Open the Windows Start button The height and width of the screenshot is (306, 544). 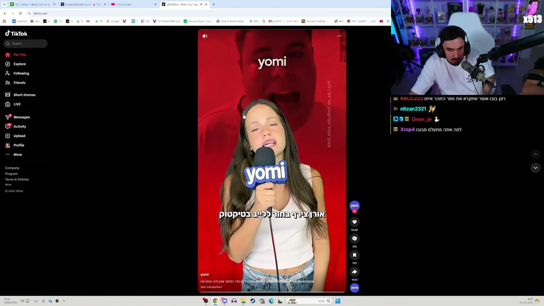[338, 301]
